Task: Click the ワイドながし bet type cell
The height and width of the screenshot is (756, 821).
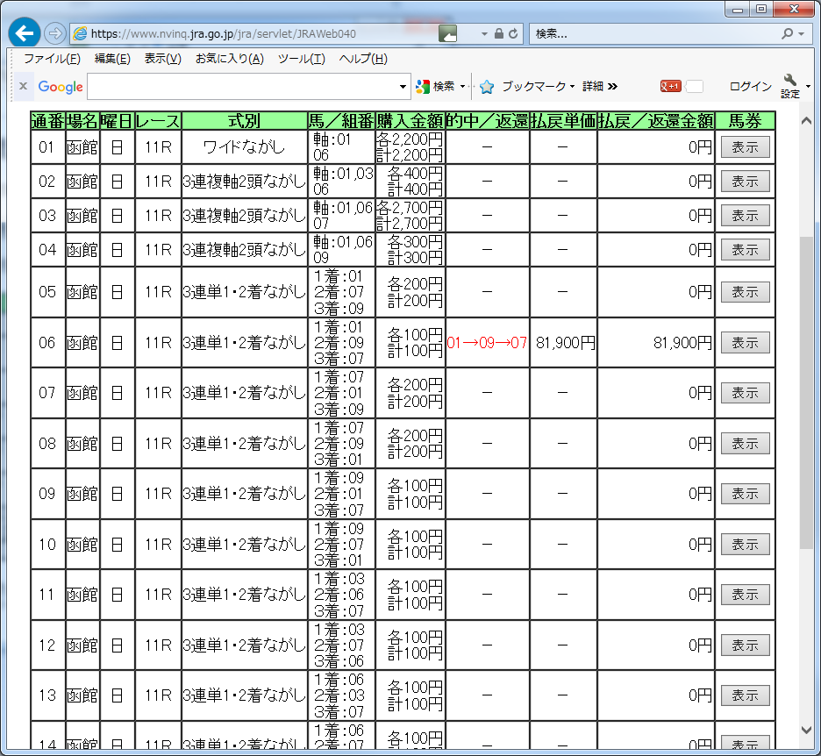Action: click(x=244, y=147)
